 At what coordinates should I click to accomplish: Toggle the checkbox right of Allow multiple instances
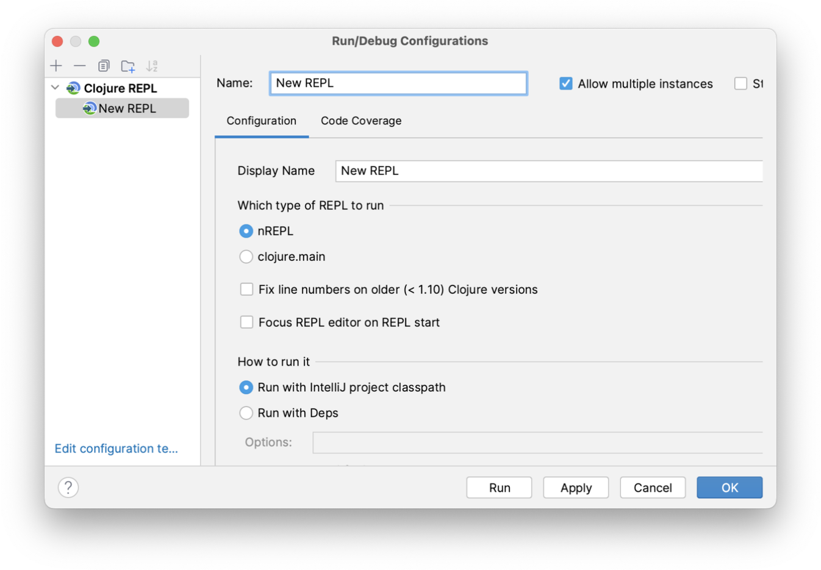pos(740,84)
